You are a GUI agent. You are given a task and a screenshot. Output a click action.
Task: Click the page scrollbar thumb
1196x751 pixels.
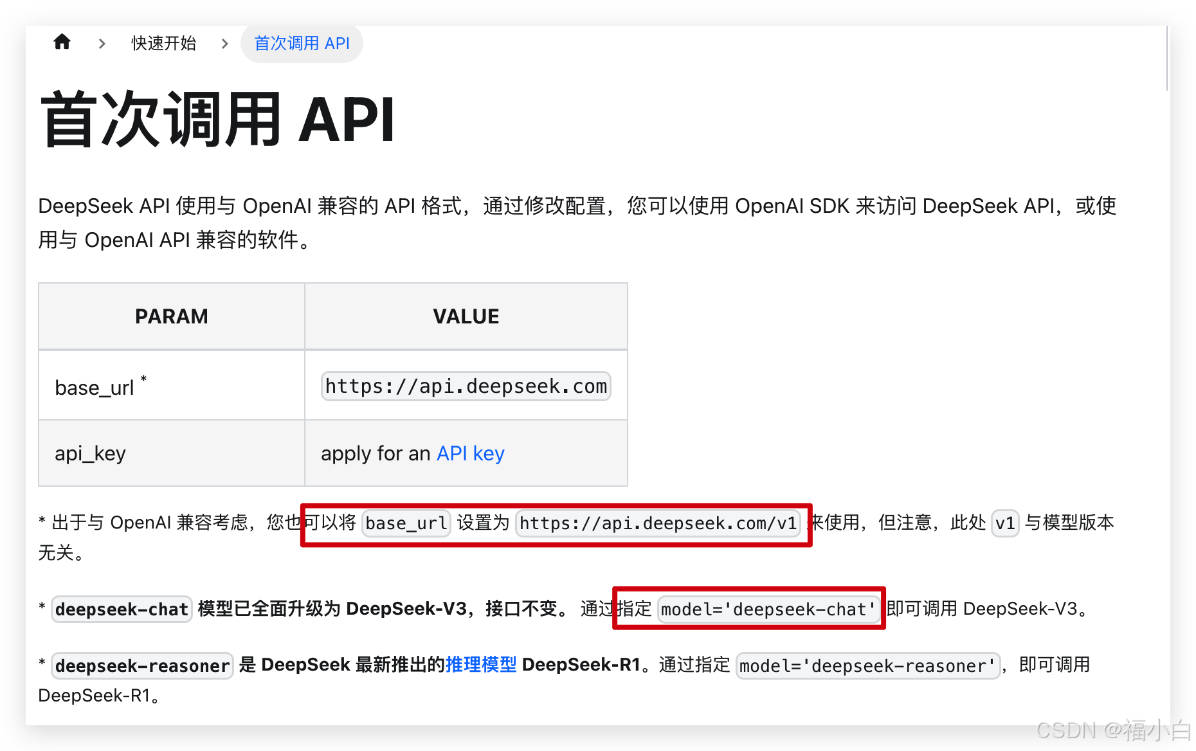pos(1167,58)
